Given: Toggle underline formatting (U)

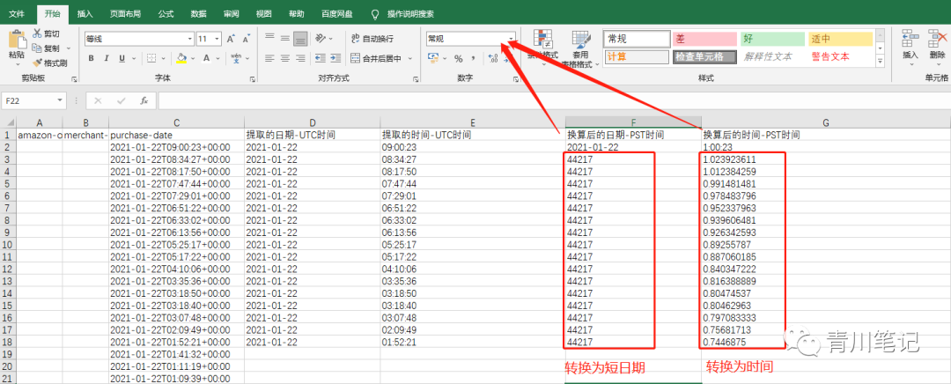Looking at the screenshot, I should [x=122, y=58].
